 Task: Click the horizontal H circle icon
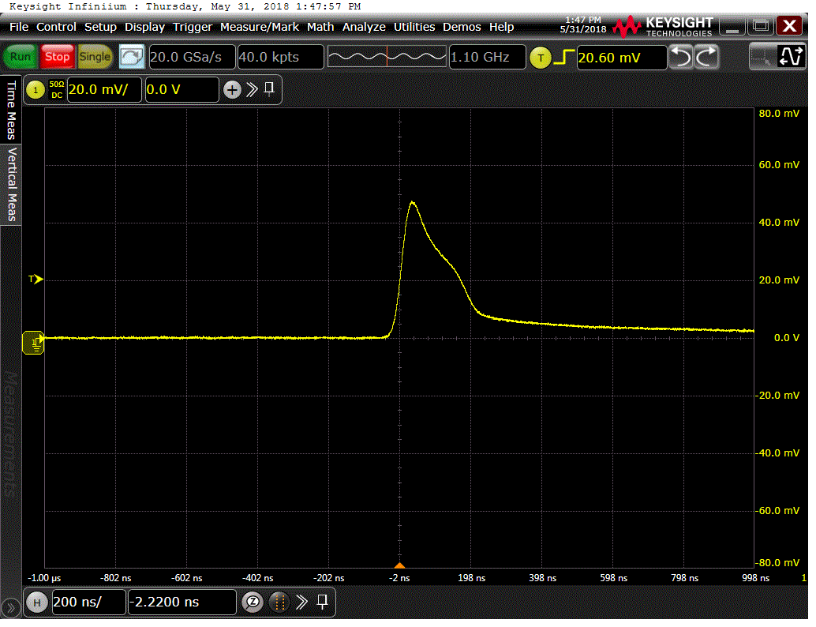[x=36, y=603]
